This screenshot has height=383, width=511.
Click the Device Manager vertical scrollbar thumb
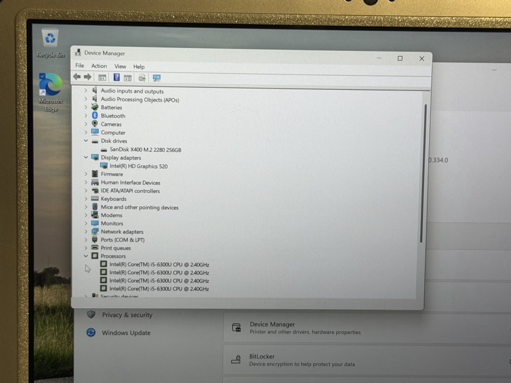[x=423, y=173]
